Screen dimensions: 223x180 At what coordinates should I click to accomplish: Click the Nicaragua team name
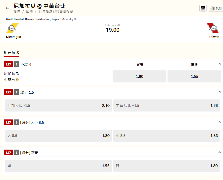point(13,37)
